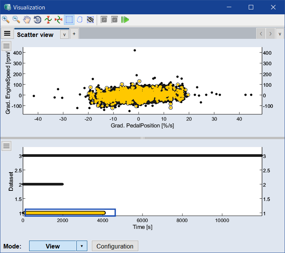Open the lower Dataset plot hamburger menu
The width and height of the screenshot is (285, 253).
pyautogui.click(x=6, y=146)
